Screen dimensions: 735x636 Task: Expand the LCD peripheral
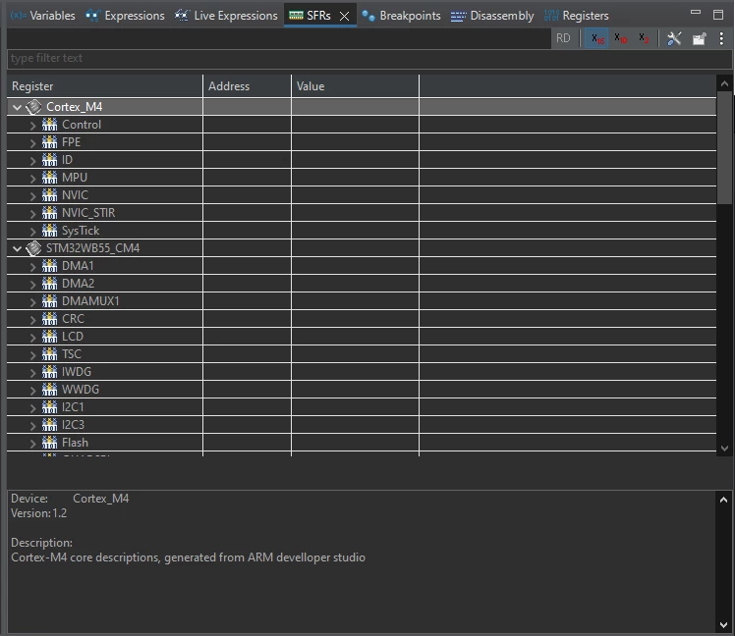click(32, 338)
